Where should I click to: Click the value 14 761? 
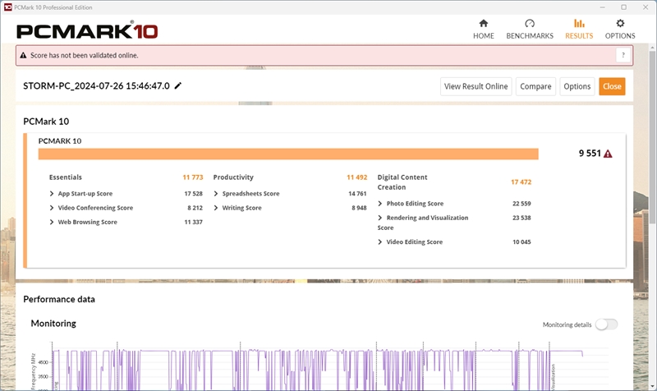click(357, 194)
